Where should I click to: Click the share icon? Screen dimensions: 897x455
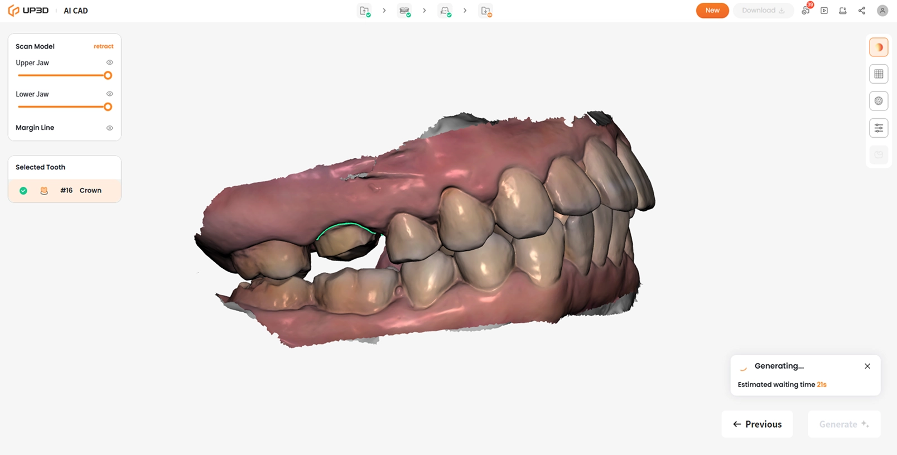click(x=862, y=11)
